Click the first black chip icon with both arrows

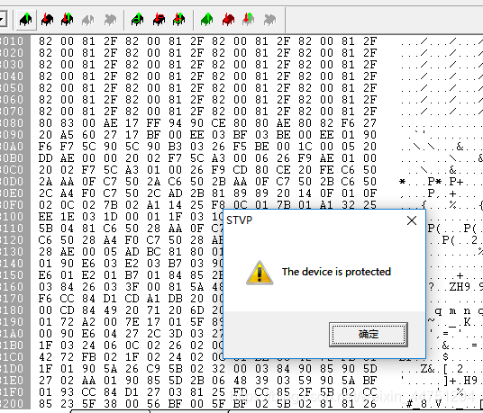[68, 20]
